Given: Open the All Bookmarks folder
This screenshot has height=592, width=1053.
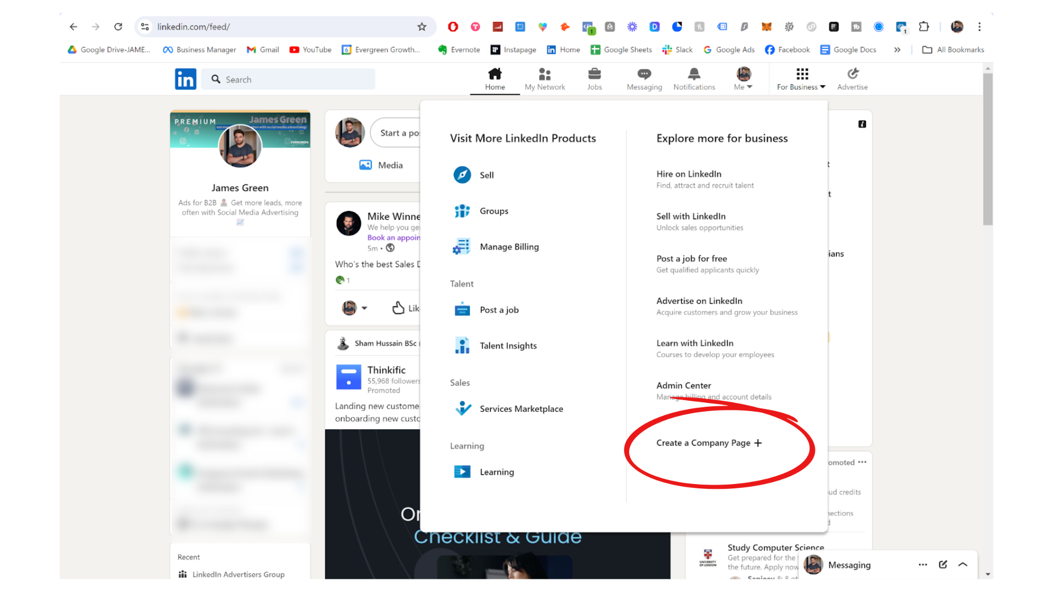Looking at the screenshot, I should coord(953,50).
